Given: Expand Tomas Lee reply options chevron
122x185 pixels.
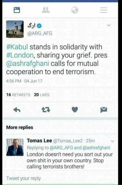Looking at the screenshot, I should pos(113,141).
